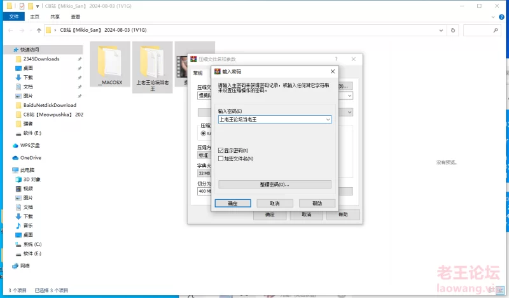The height and width of the screenshot is (298, 509).
Task: Click 整理密码(O)... button
Action: click(x=275, y=184)
